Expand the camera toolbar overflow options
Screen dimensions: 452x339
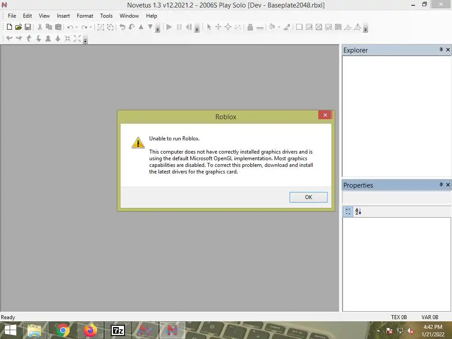[85, 40]
